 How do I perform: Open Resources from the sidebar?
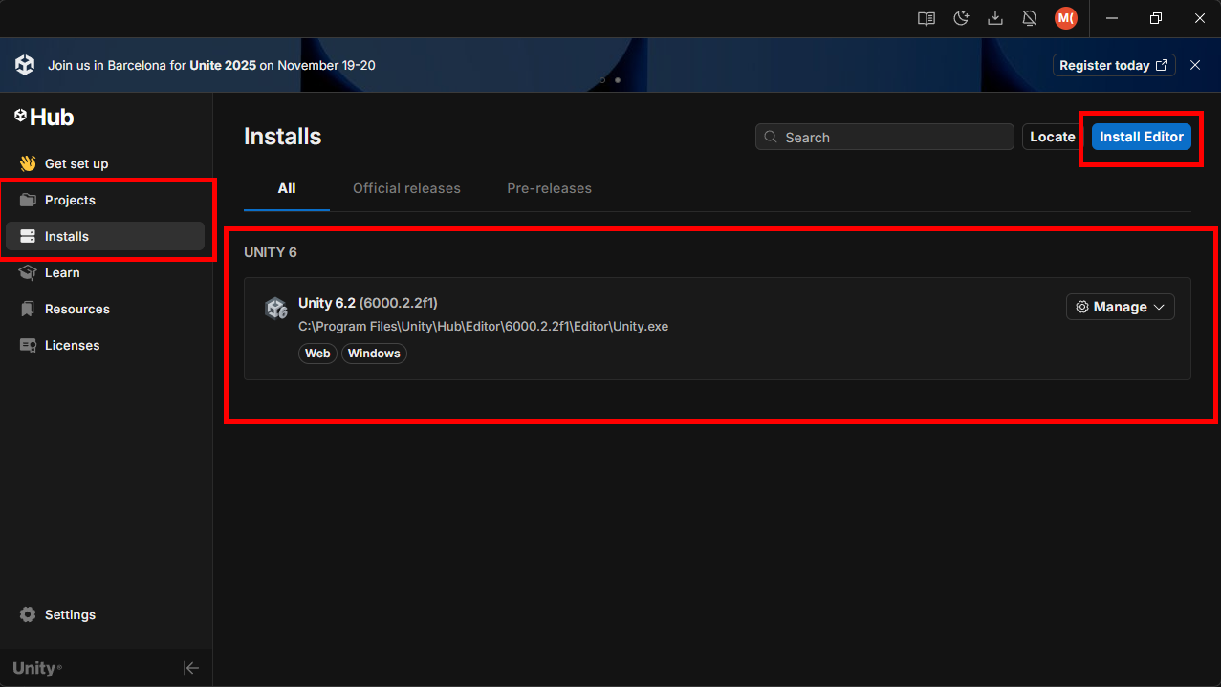tap(76, 309)
